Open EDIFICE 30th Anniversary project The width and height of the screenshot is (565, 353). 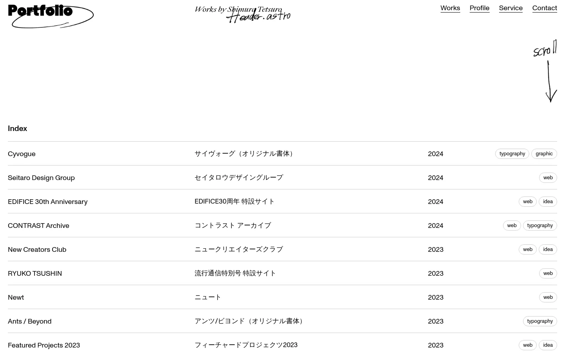click(x=282, y=202)
